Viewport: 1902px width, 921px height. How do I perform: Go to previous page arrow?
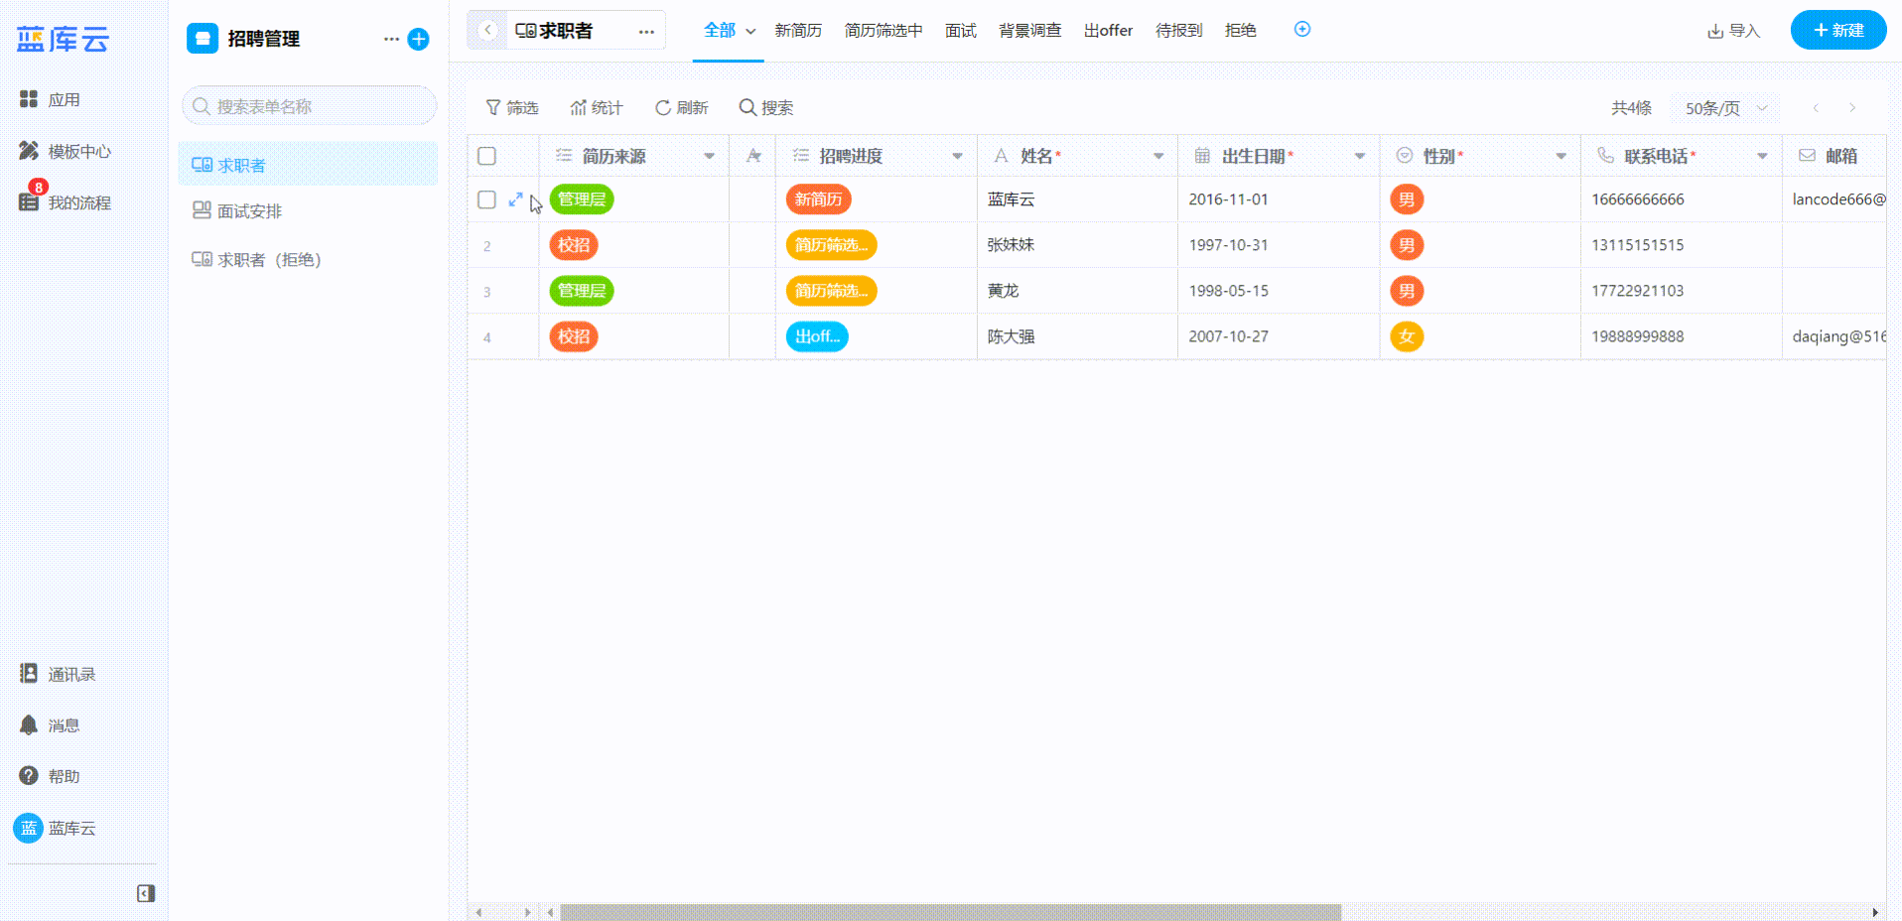point(1816,108)
